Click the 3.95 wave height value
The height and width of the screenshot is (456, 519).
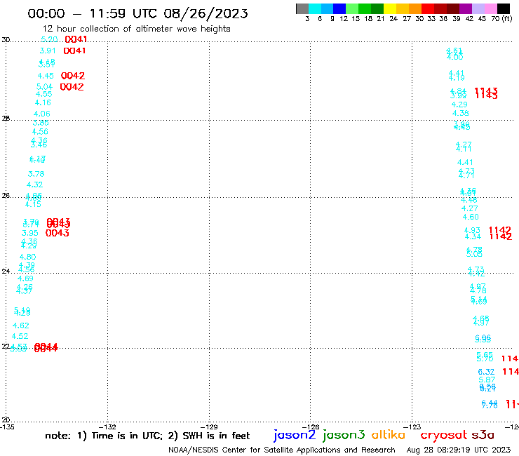[30, 233]
